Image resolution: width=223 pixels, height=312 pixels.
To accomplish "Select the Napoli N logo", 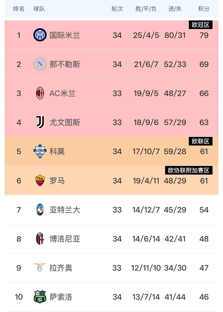I will pos(40,64).
